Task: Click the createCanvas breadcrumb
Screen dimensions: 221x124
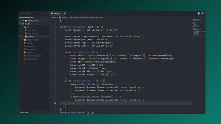Action: (x=78, y=18)
